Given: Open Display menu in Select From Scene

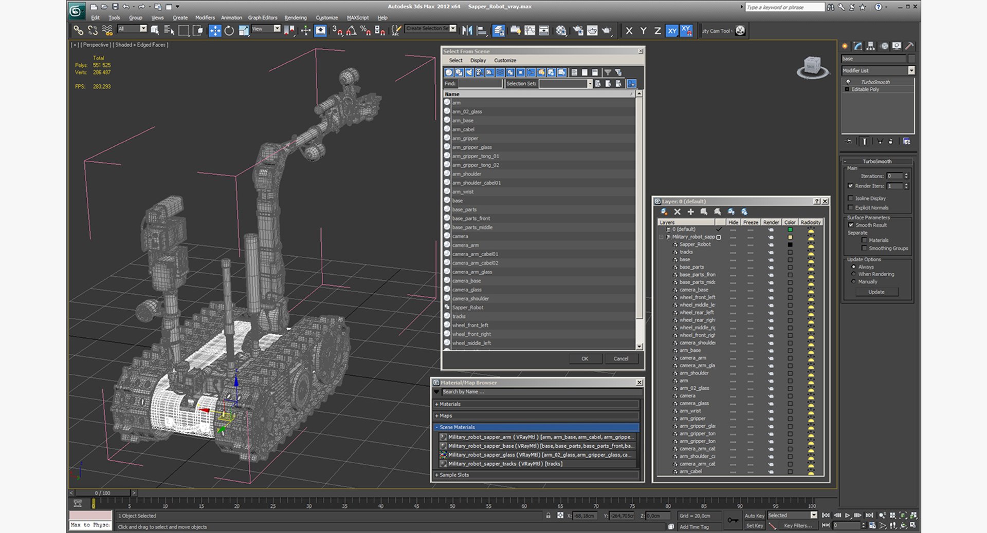Looking at the screenshot, I should (x=478, y=61).
